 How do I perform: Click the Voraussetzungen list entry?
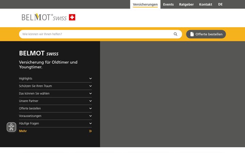[x=55, y=116]
